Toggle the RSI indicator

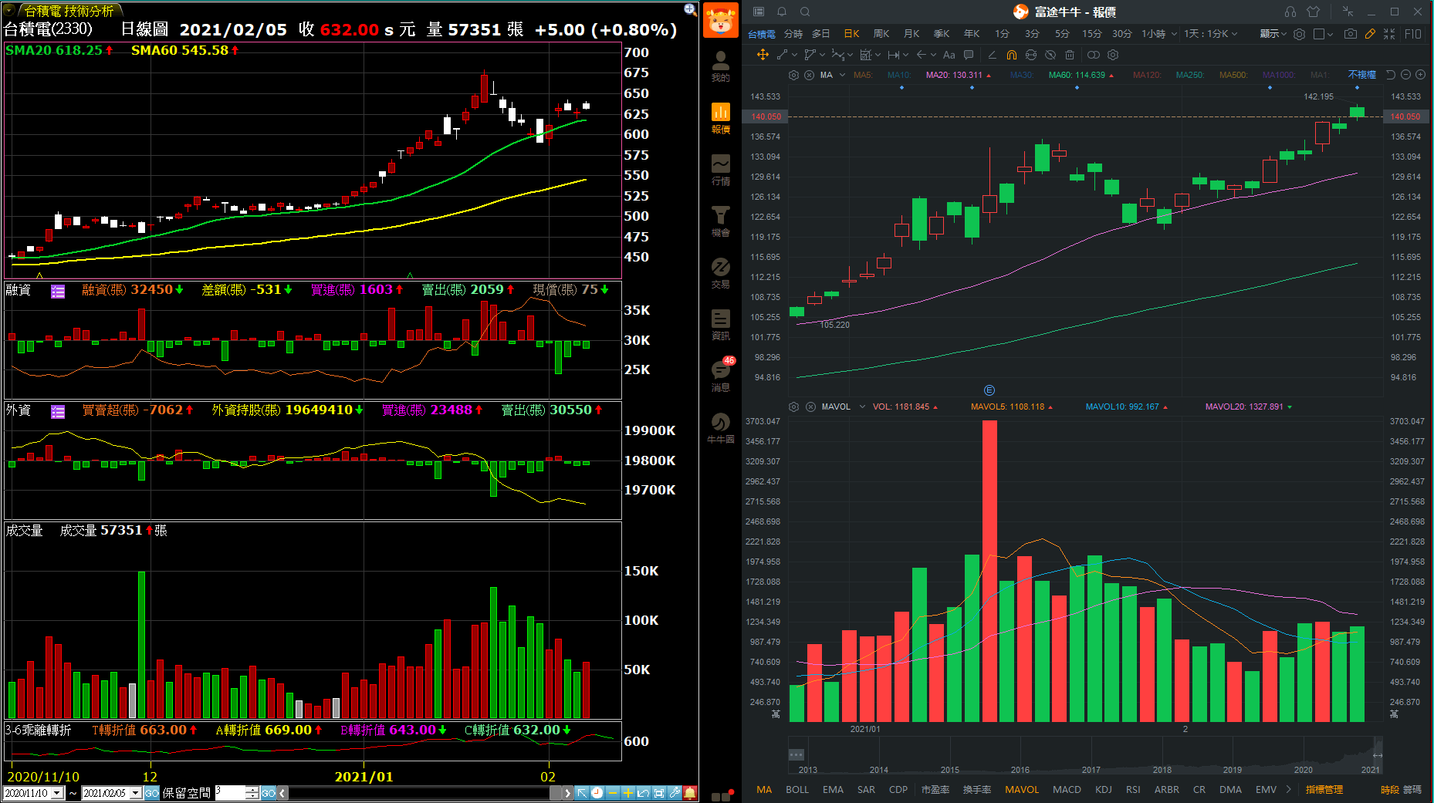[1133, 789]
